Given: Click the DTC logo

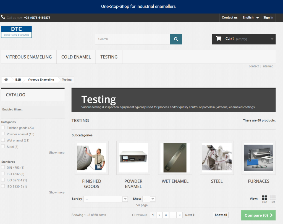Looking at the screenshot, I should coord(17,32).
